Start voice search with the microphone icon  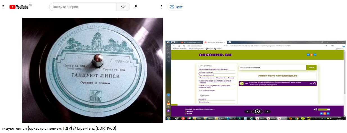(x=136, y=7)
